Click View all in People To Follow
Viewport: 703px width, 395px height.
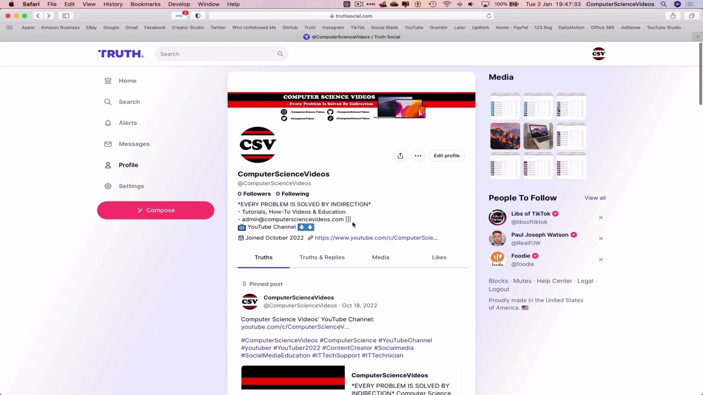pyautogui.click(x=595, y=198)
